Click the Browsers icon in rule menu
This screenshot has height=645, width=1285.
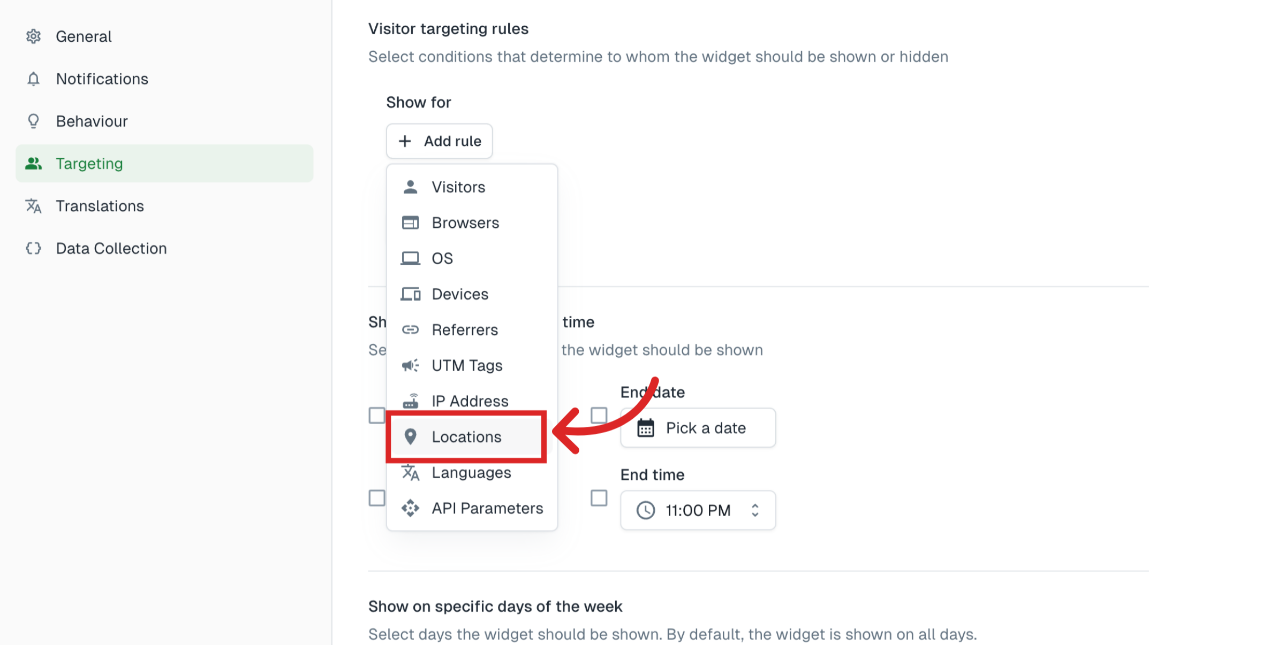pyautogui.click(x=410, y=222)
